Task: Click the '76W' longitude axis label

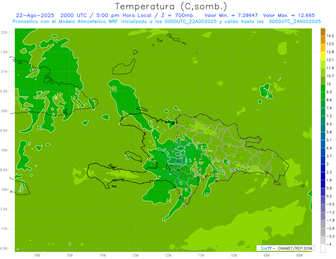Action: pos(37,255)
